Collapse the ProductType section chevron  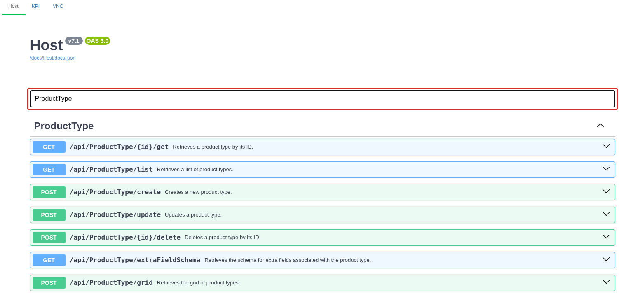(600, 126)
